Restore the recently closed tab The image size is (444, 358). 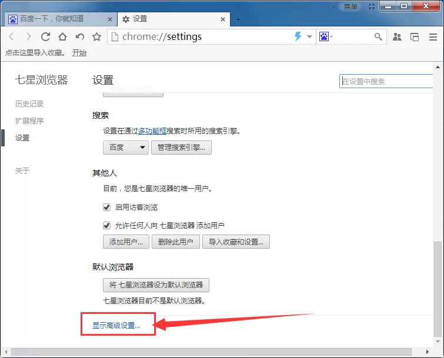(x=80, y=36)
